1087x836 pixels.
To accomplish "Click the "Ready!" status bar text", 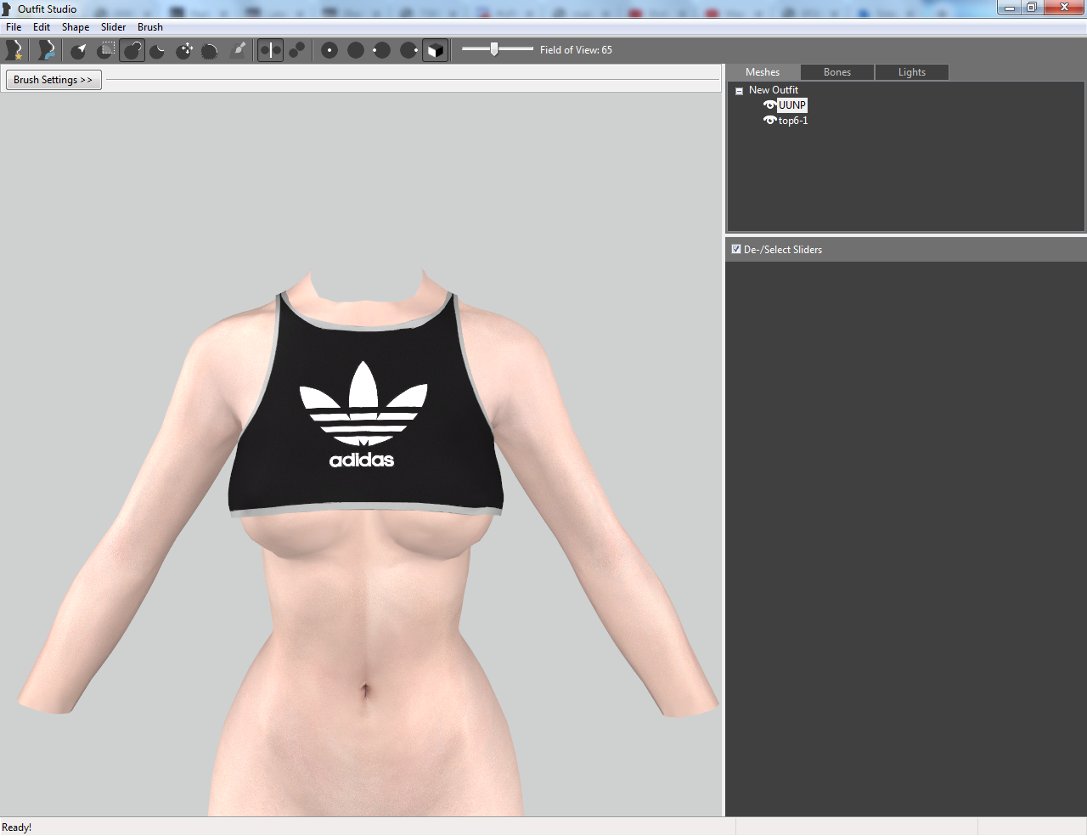I will pyautogui.click(x=17, y=828).
